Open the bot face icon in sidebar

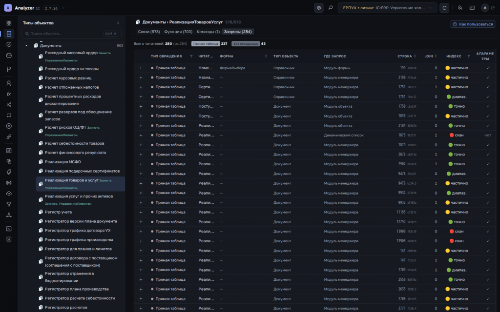(x=9, y=239)
